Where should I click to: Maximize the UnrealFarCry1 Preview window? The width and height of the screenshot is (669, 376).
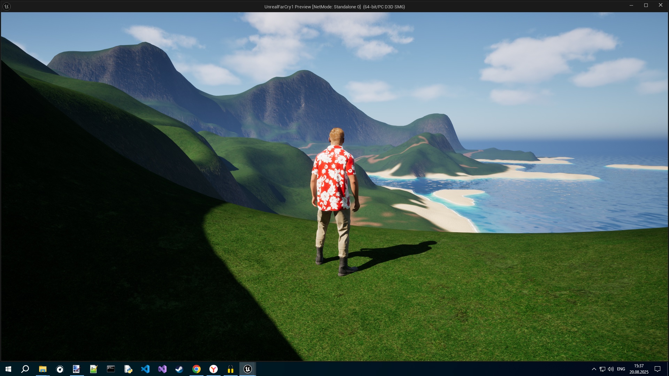[646, 5]
